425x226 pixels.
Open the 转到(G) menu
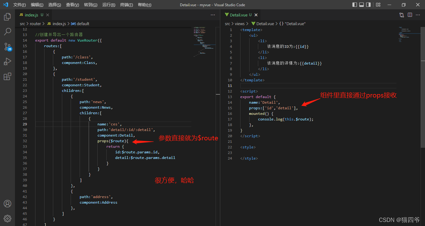(91, 5)
